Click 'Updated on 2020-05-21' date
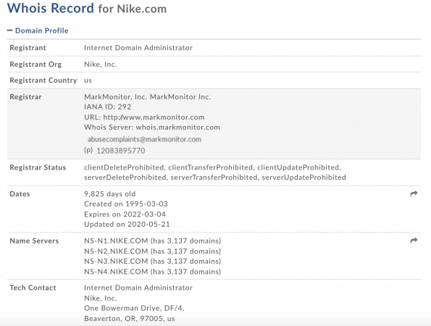This screenshot has height=326, width=431. [x=127, y=225]
